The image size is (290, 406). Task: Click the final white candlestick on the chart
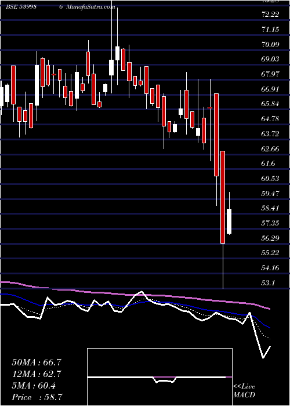point(229,221)
